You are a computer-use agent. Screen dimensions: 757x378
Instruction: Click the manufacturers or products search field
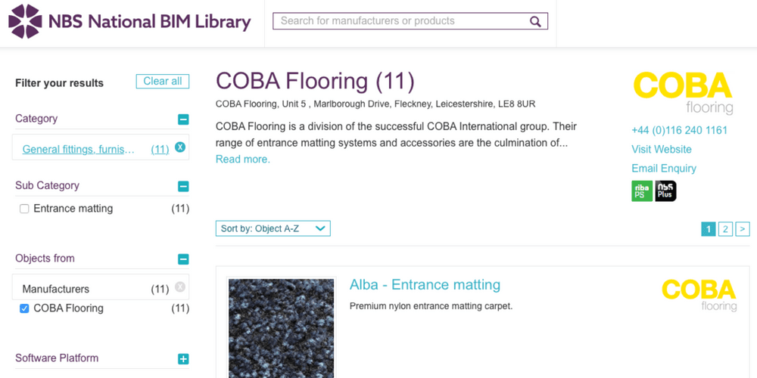point(401,21)
